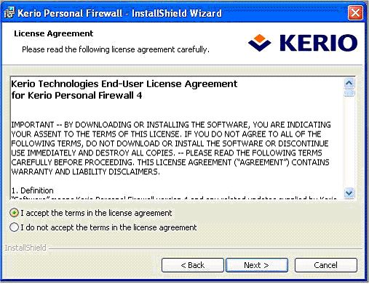The image size is (369, 284).
Task: Select the do not accept terms radio button
Action: pyautogui.click(x=14, y=227)
